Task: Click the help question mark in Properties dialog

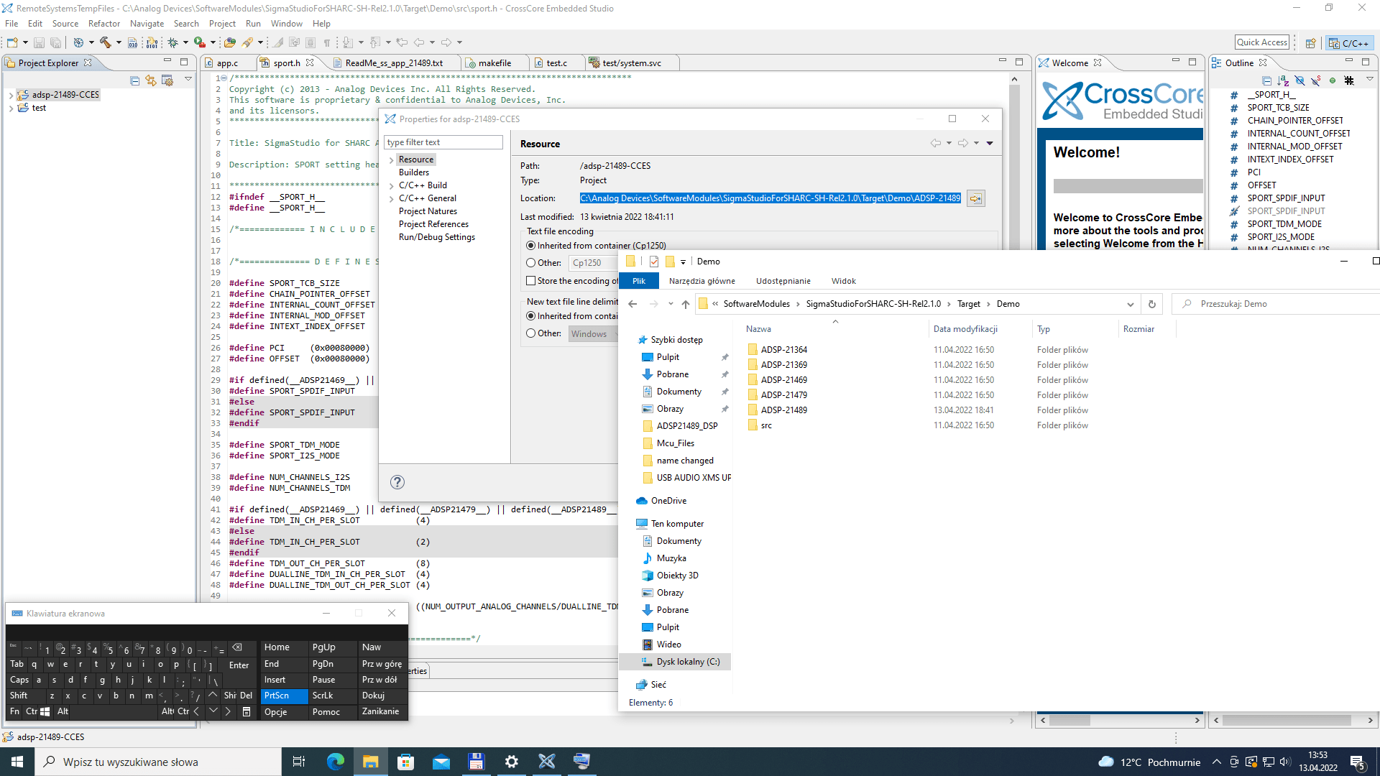Action: pyautogui.click(x=397, y=482)
